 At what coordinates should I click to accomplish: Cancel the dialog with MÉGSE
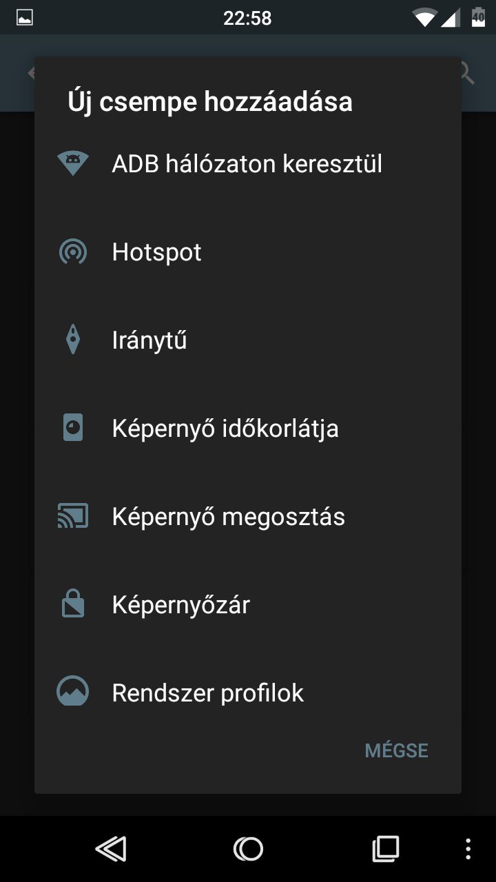point(396,750)
